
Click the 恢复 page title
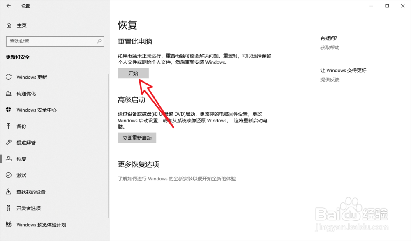click(x=128, y=25)
